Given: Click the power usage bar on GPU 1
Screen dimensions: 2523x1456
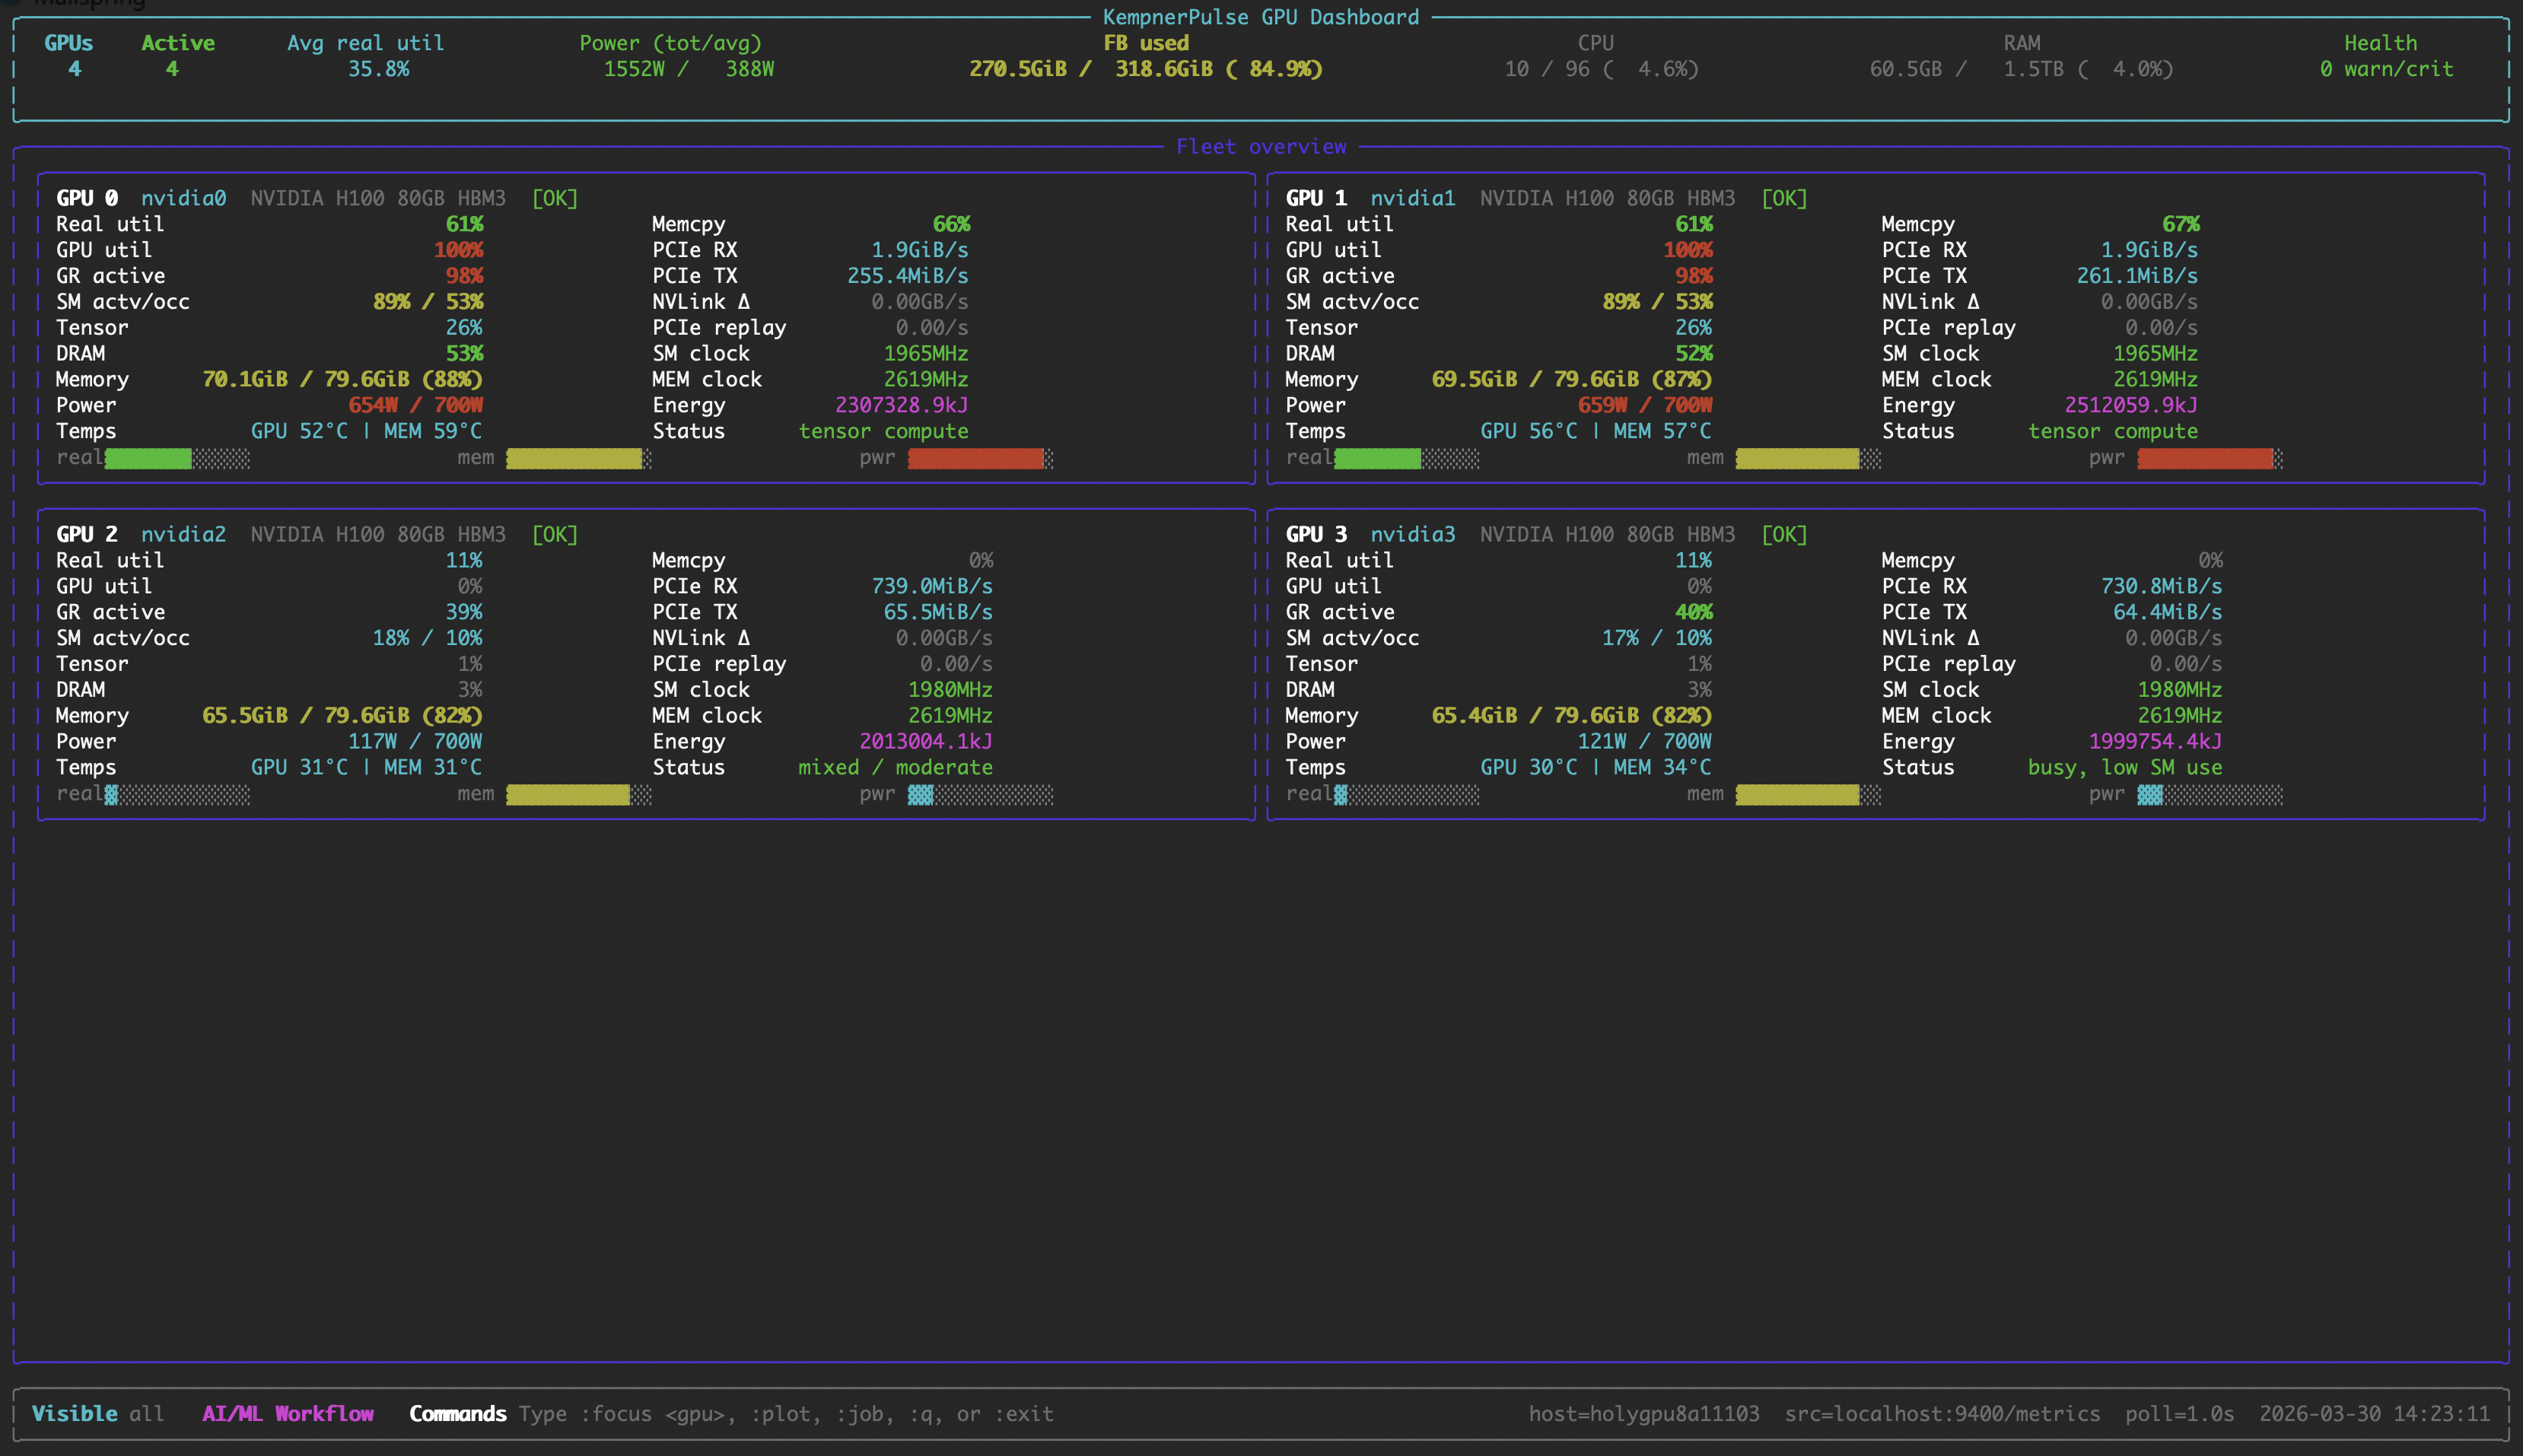Looking at the screenshot, I should click(x=2204, y=458).
